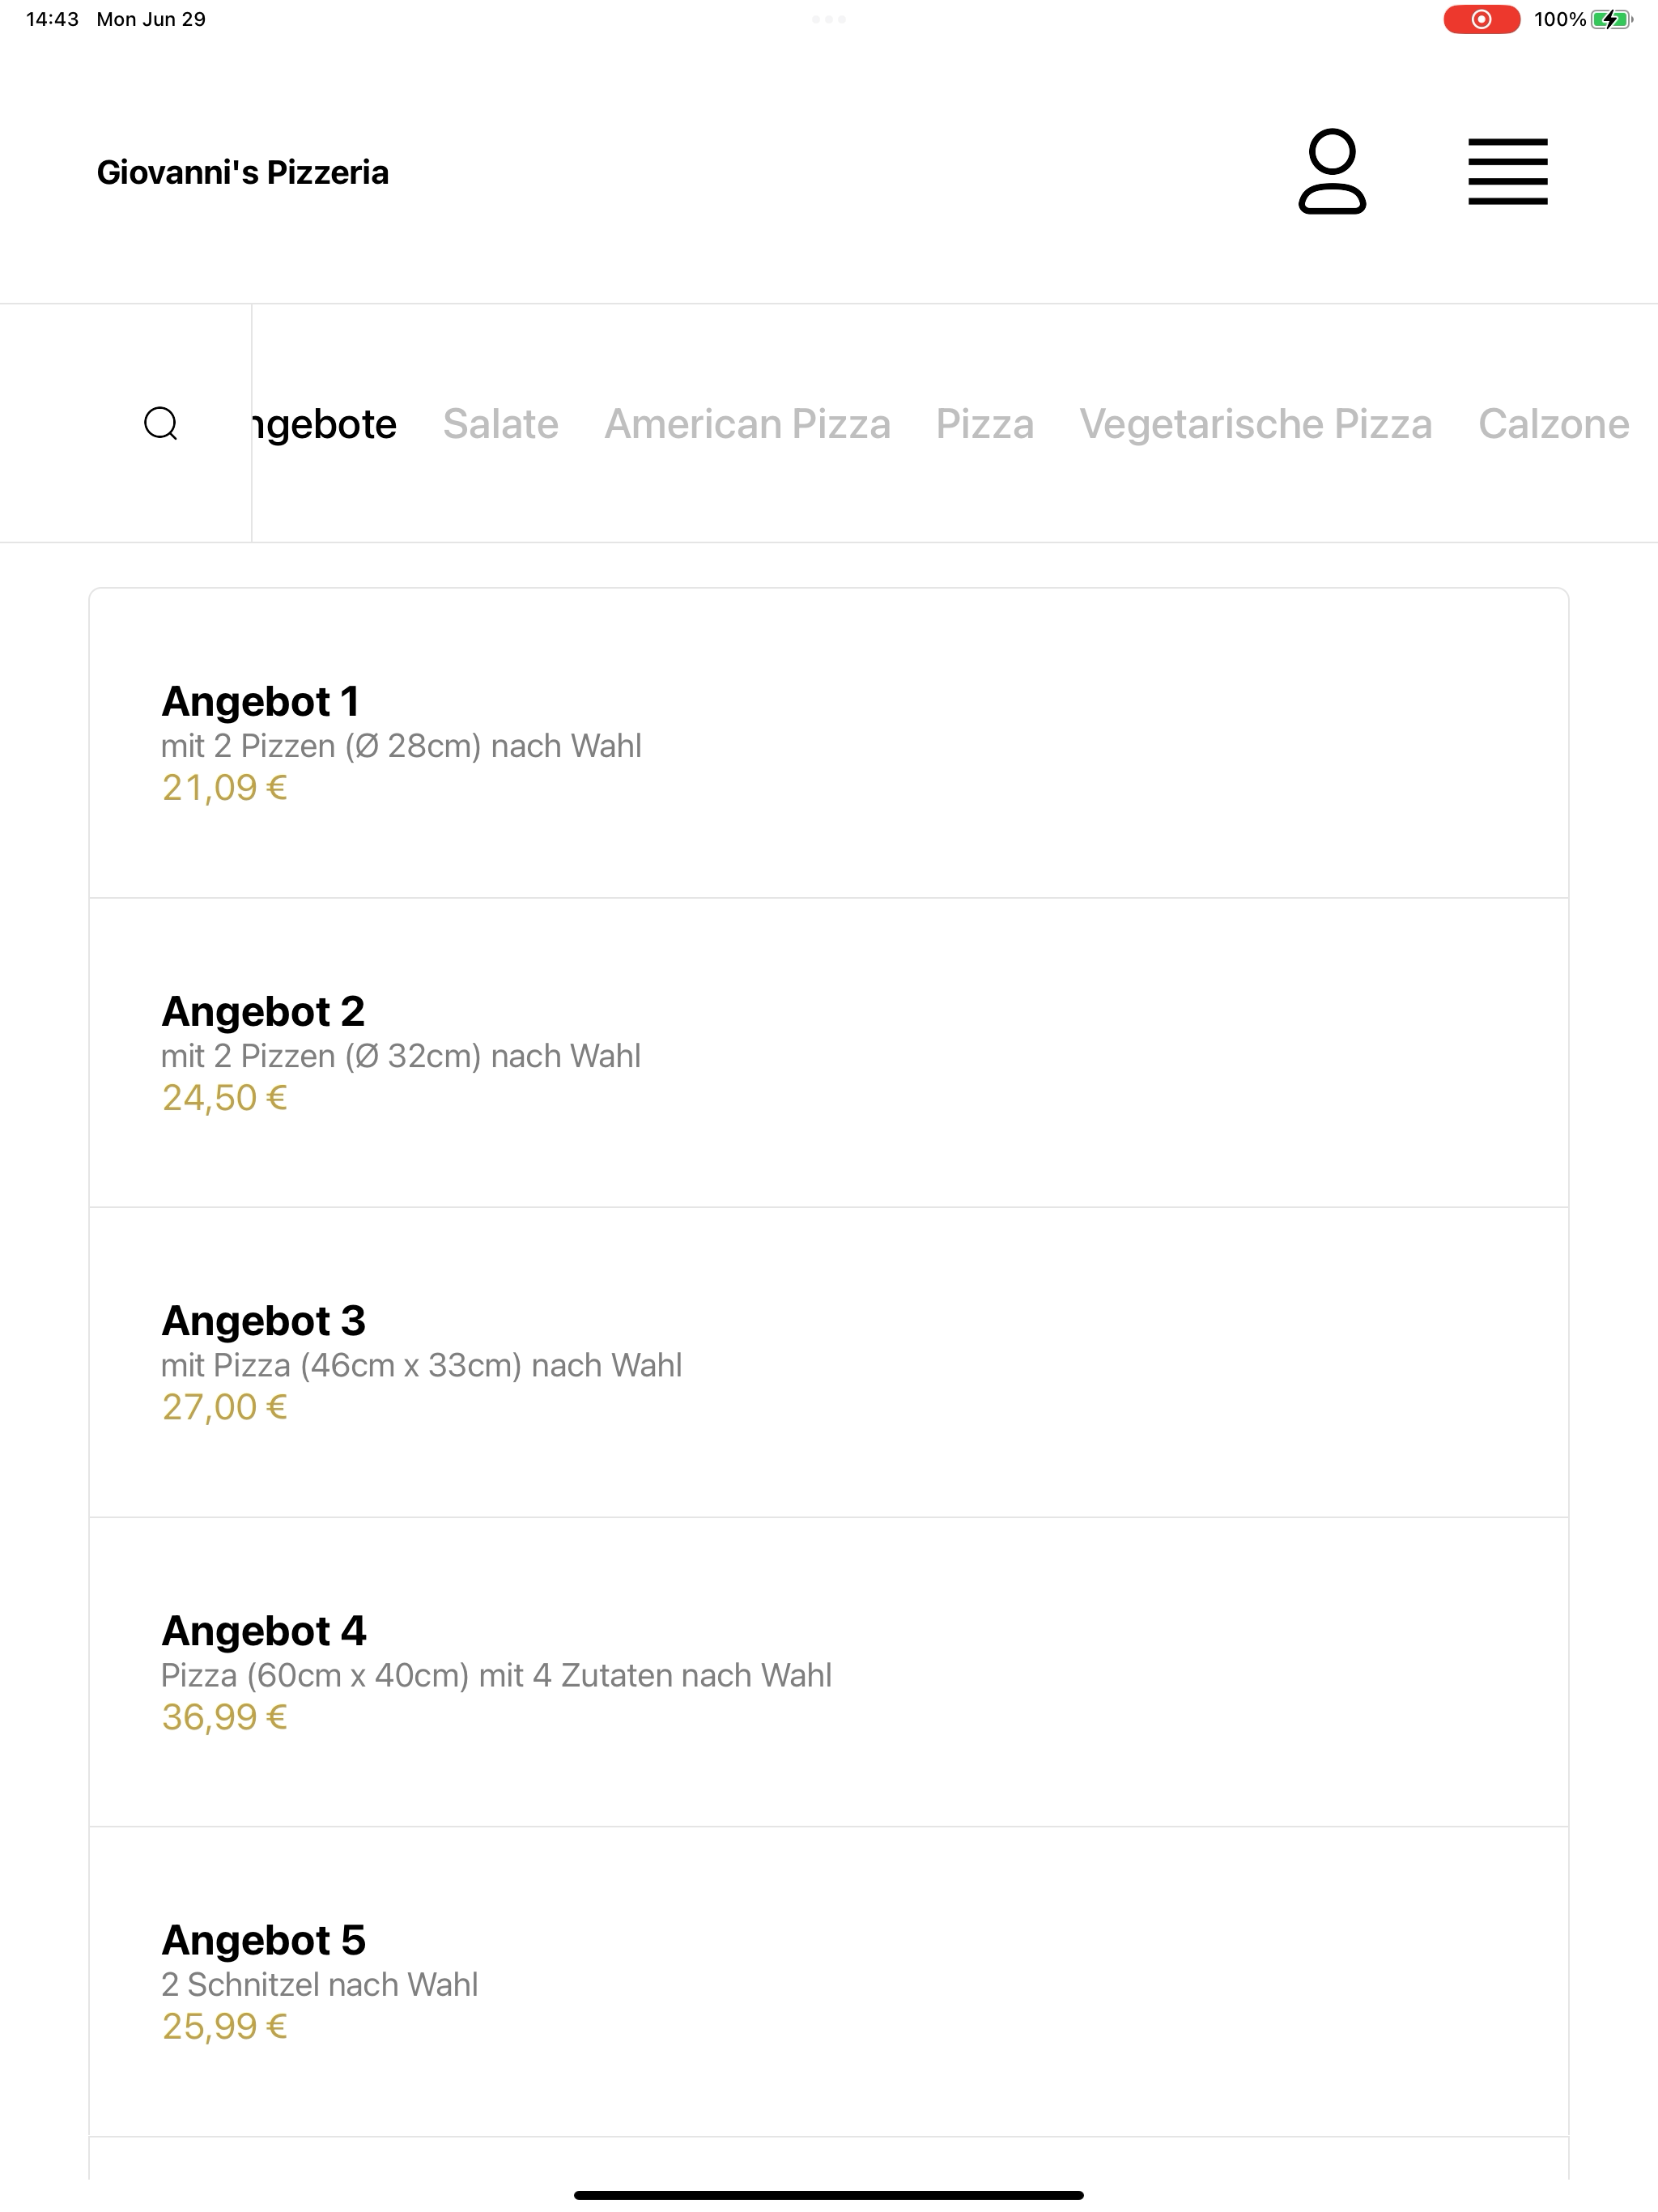
Task: Select the Angebote category tab
Action: (325, 424)
